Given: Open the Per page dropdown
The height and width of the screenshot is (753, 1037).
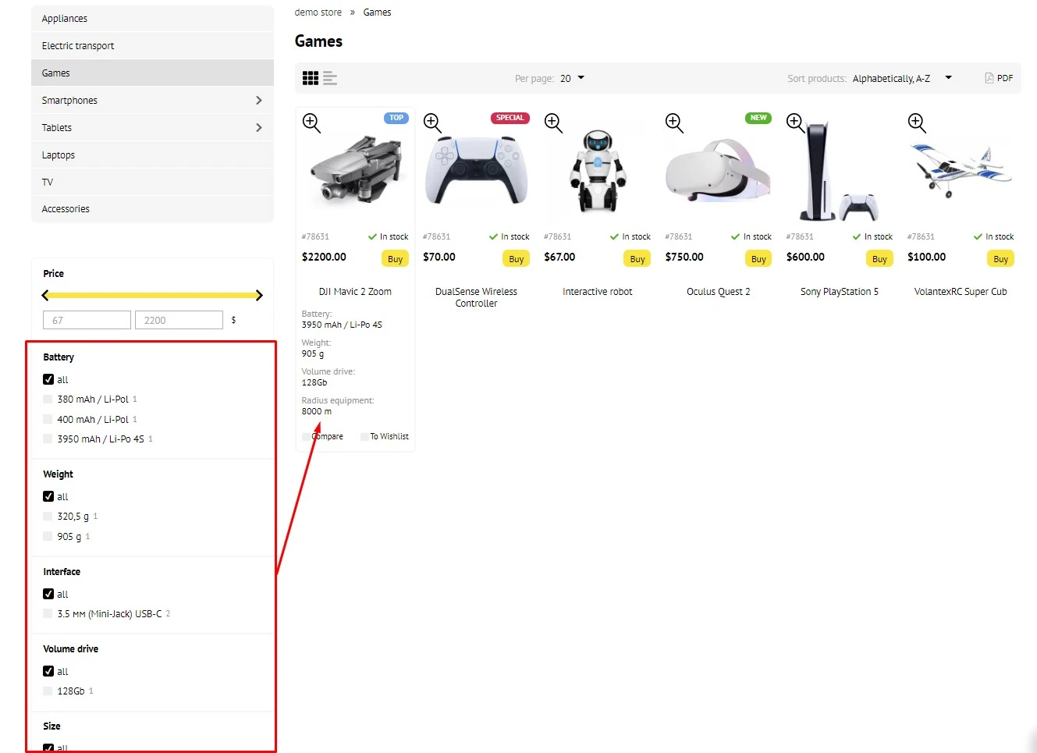Looking at the screenshot, I should pyautogui.click(x=570, y=78).
